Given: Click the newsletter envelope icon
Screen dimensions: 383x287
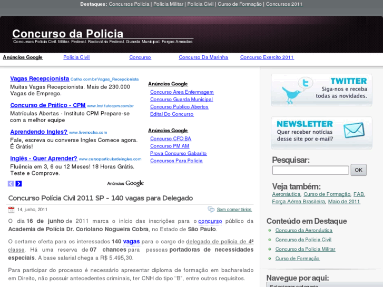Looking at the screenshot, I should tap(353, 130).
